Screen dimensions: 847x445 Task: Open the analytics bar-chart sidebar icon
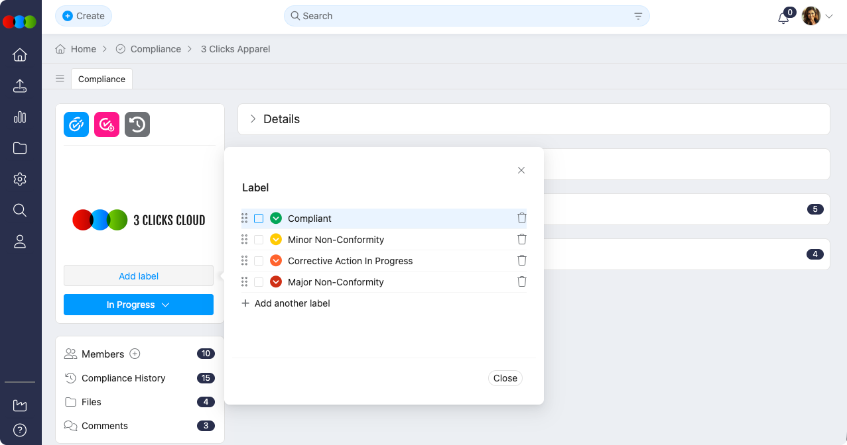(20, 117)
